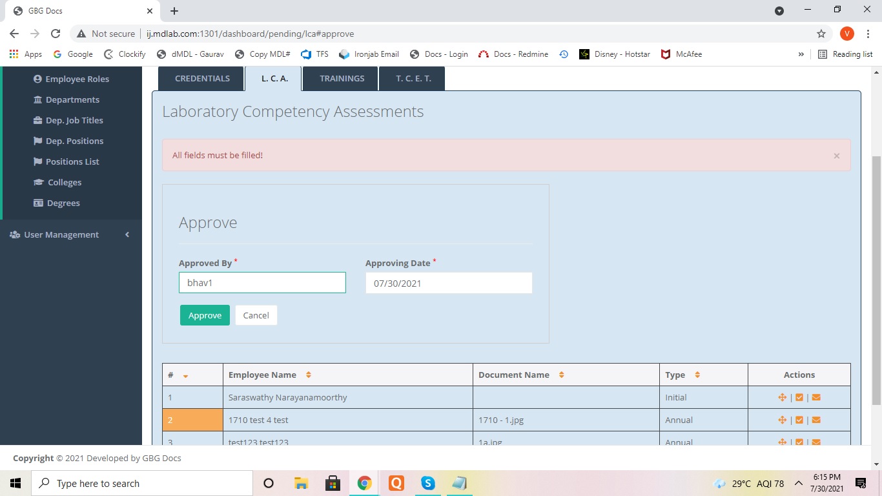
Task: Sort table by Document Name column
Action: coord(561,375)
